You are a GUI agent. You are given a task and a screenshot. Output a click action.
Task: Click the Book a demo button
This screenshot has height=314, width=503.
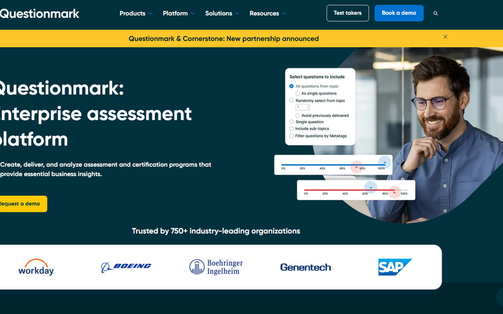tap(399, 13)
